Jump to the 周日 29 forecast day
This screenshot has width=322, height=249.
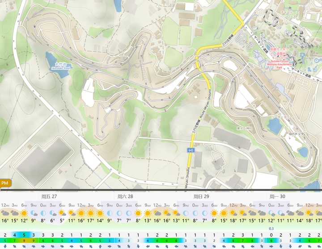coord(201,196)
